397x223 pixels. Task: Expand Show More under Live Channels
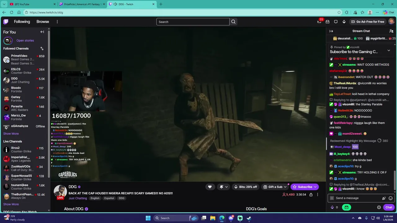click(11, 204)
